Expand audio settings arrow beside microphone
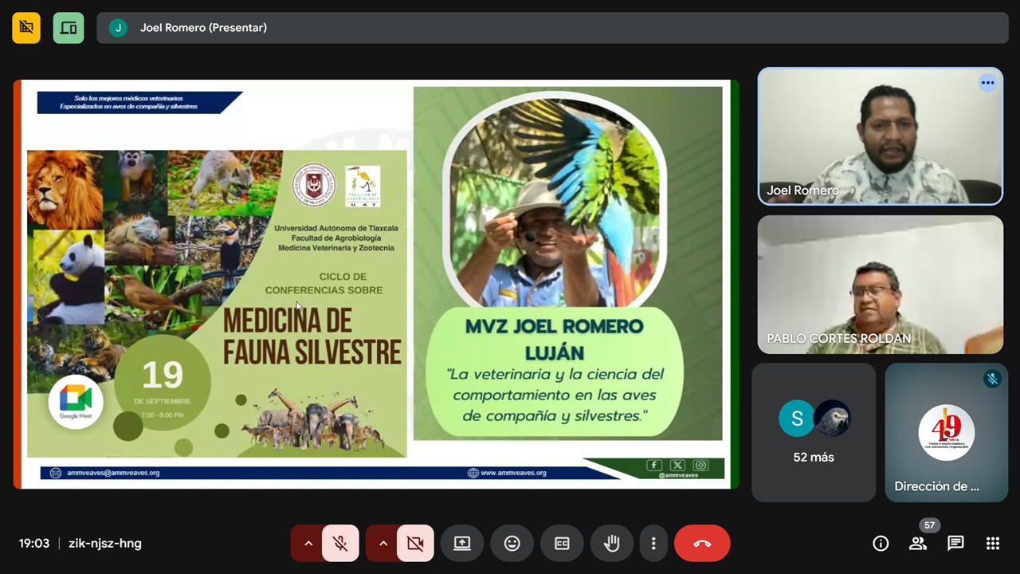 coord(308,544)
